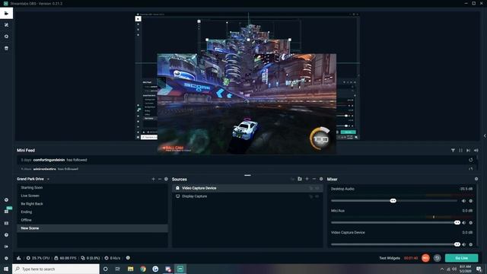
Task: Toggle the Replay Buffer button
Action: pyautogui.click(x=438, y=258)
